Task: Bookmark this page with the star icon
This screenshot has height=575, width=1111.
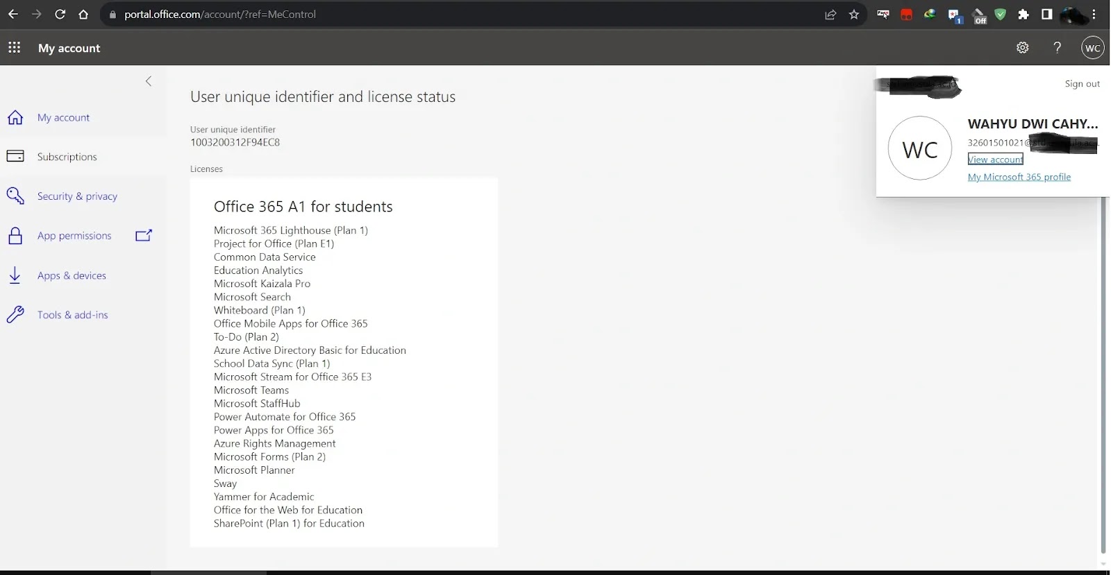Action: [854, 14]
